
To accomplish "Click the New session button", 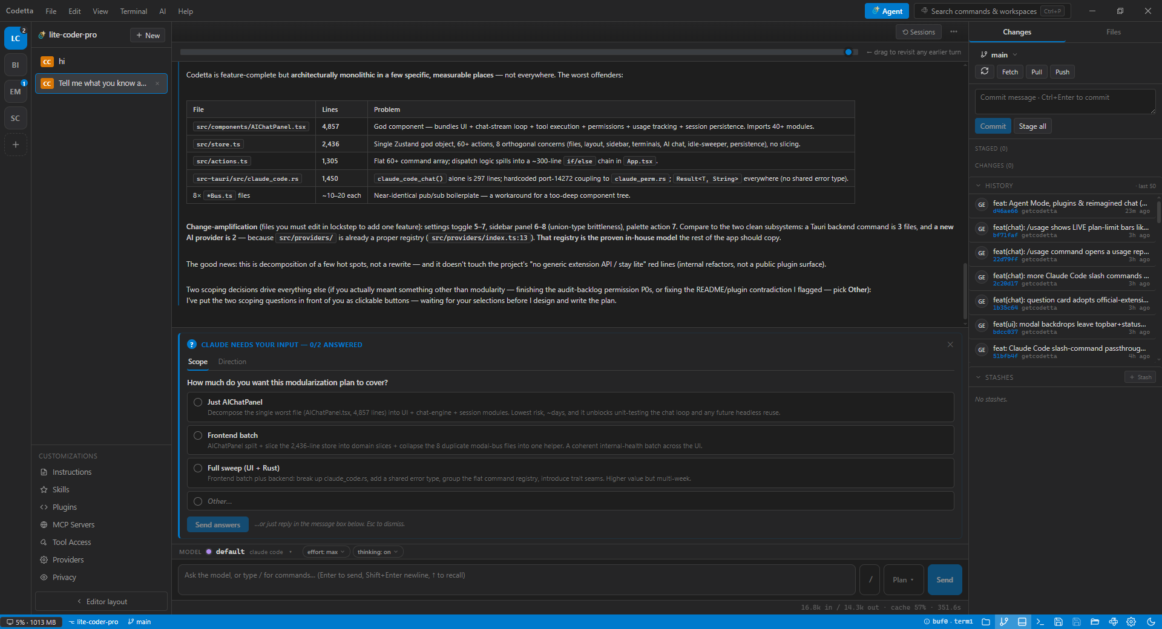I will point(148,35).
